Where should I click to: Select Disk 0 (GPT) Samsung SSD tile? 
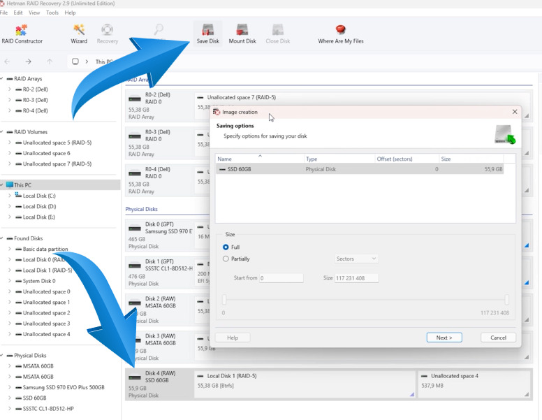click(x=159, y=236)
